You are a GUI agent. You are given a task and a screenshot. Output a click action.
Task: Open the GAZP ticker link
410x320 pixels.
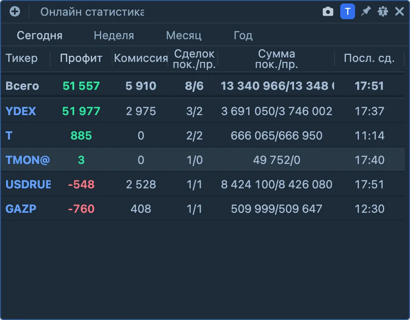pos(21,209)
